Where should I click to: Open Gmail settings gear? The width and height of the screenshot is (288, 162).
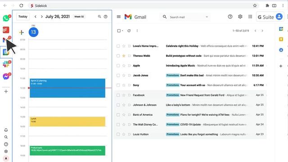[x=240, y=17]
